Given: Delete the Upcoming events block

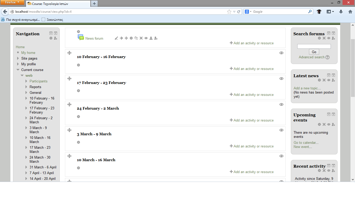Looking at the screenshot, I should 324,124.
